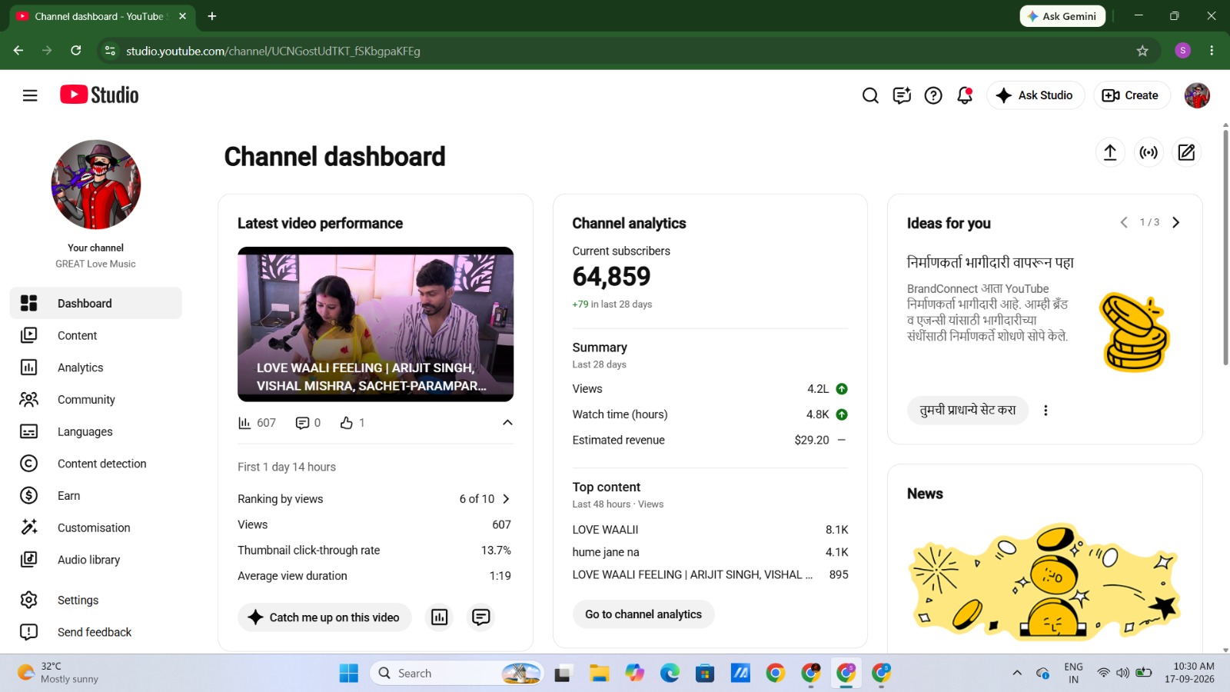Click Catch me up on this video

(x=324, y=617)
